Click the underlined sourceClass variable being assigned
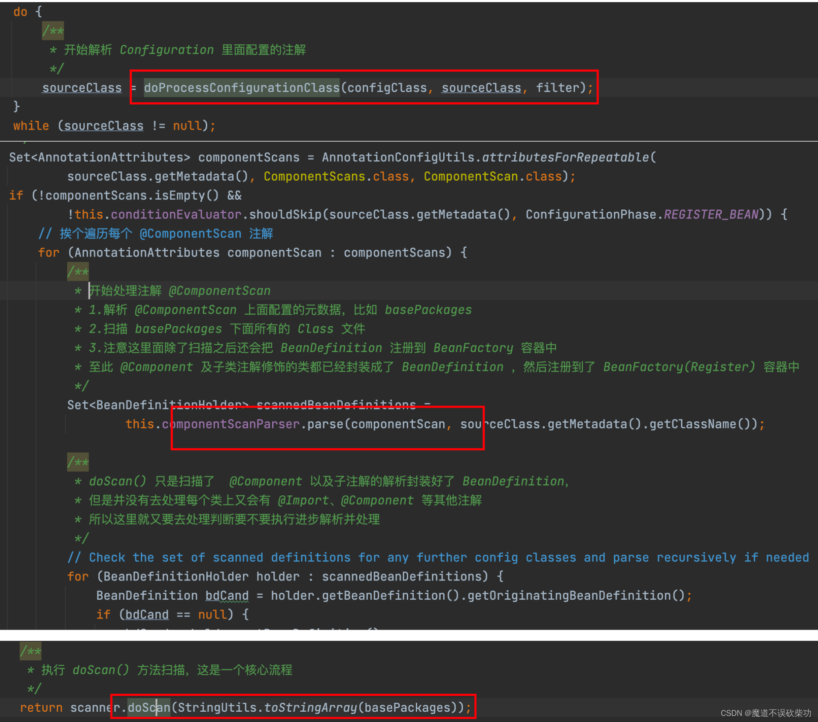The image size is (818, 722). click(82, 88)
